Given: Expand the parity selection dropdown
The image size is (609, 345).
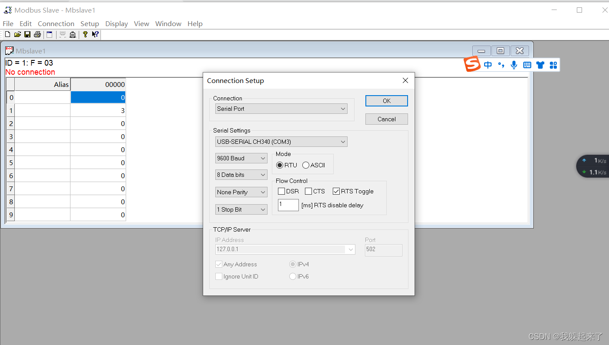Looking at the screenshot, I should (241, 192).
